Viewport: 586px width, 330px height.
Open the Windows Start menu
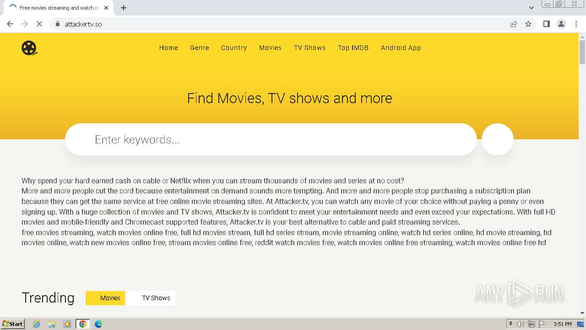pos(13,324)
